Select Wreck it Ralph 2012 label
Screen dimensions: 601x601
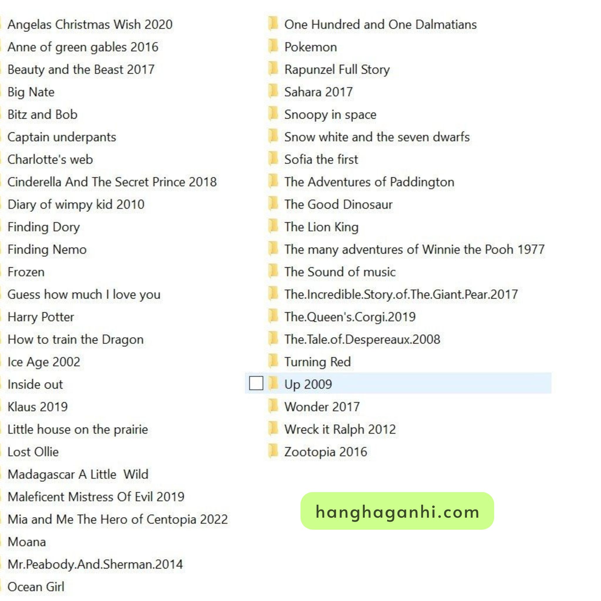pos(340,429)
